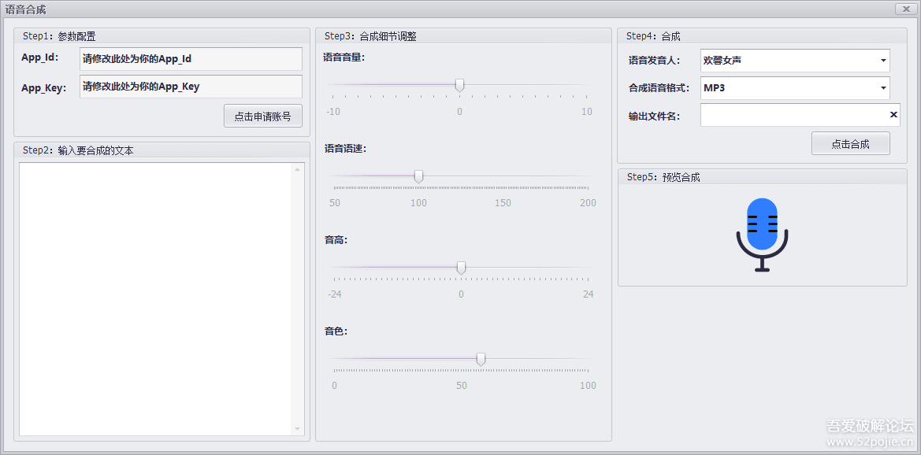The image size is (921, 455).
Task: Click the blue microphone preview icon
Action: click(x=762, y=235)
